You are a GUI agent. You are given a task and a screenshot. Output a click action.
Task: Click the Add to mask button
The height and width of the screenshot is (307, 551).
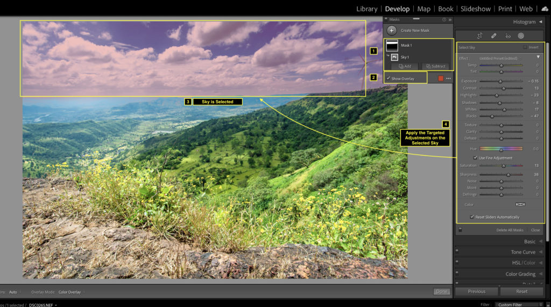pyautogui.click(x=405, y=66)
